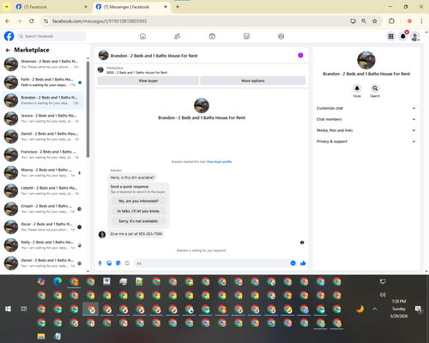Open Jessica's chat in the list
The height and width of the screenshot is (343, 429).
coord(43,118)
